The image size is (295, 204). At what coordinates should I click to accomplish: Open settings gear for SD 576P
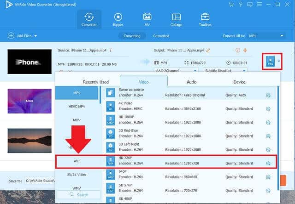(x=268, y=191)
